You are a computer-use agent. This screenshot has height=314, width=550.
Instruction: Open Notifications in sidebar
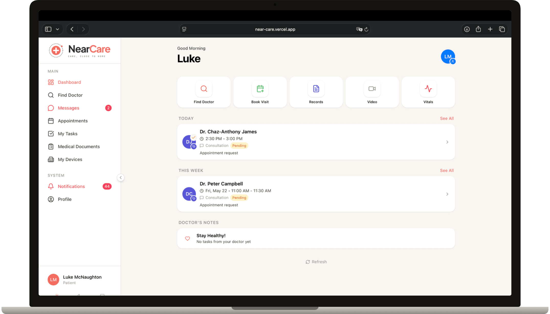pos(80,186)
